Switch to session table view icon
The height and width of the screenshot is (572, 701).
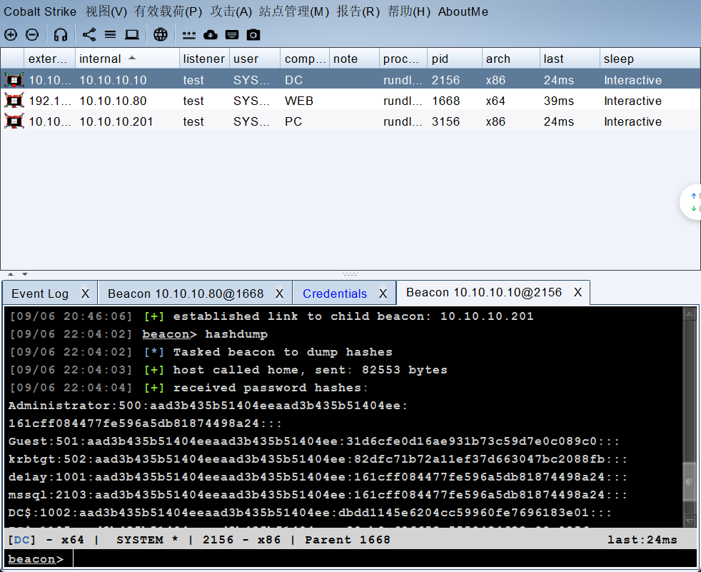[x=111, y=35]
